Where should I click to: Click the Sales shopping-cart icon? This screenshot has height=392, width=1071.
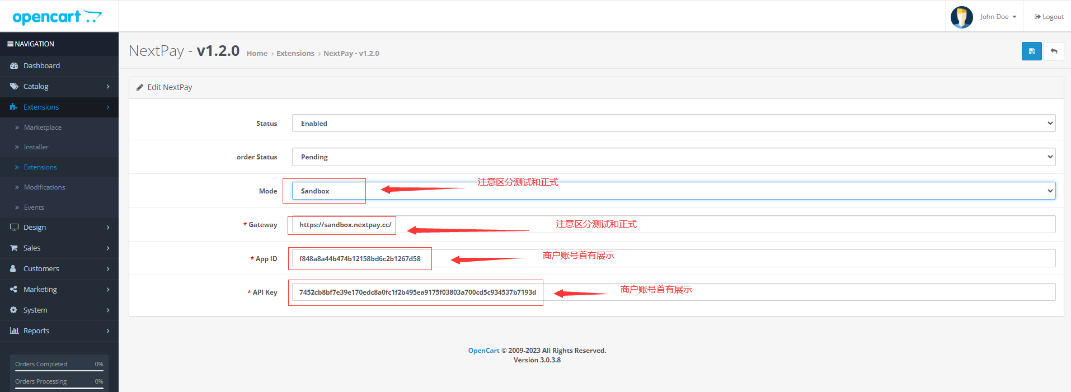click(14, 248)
